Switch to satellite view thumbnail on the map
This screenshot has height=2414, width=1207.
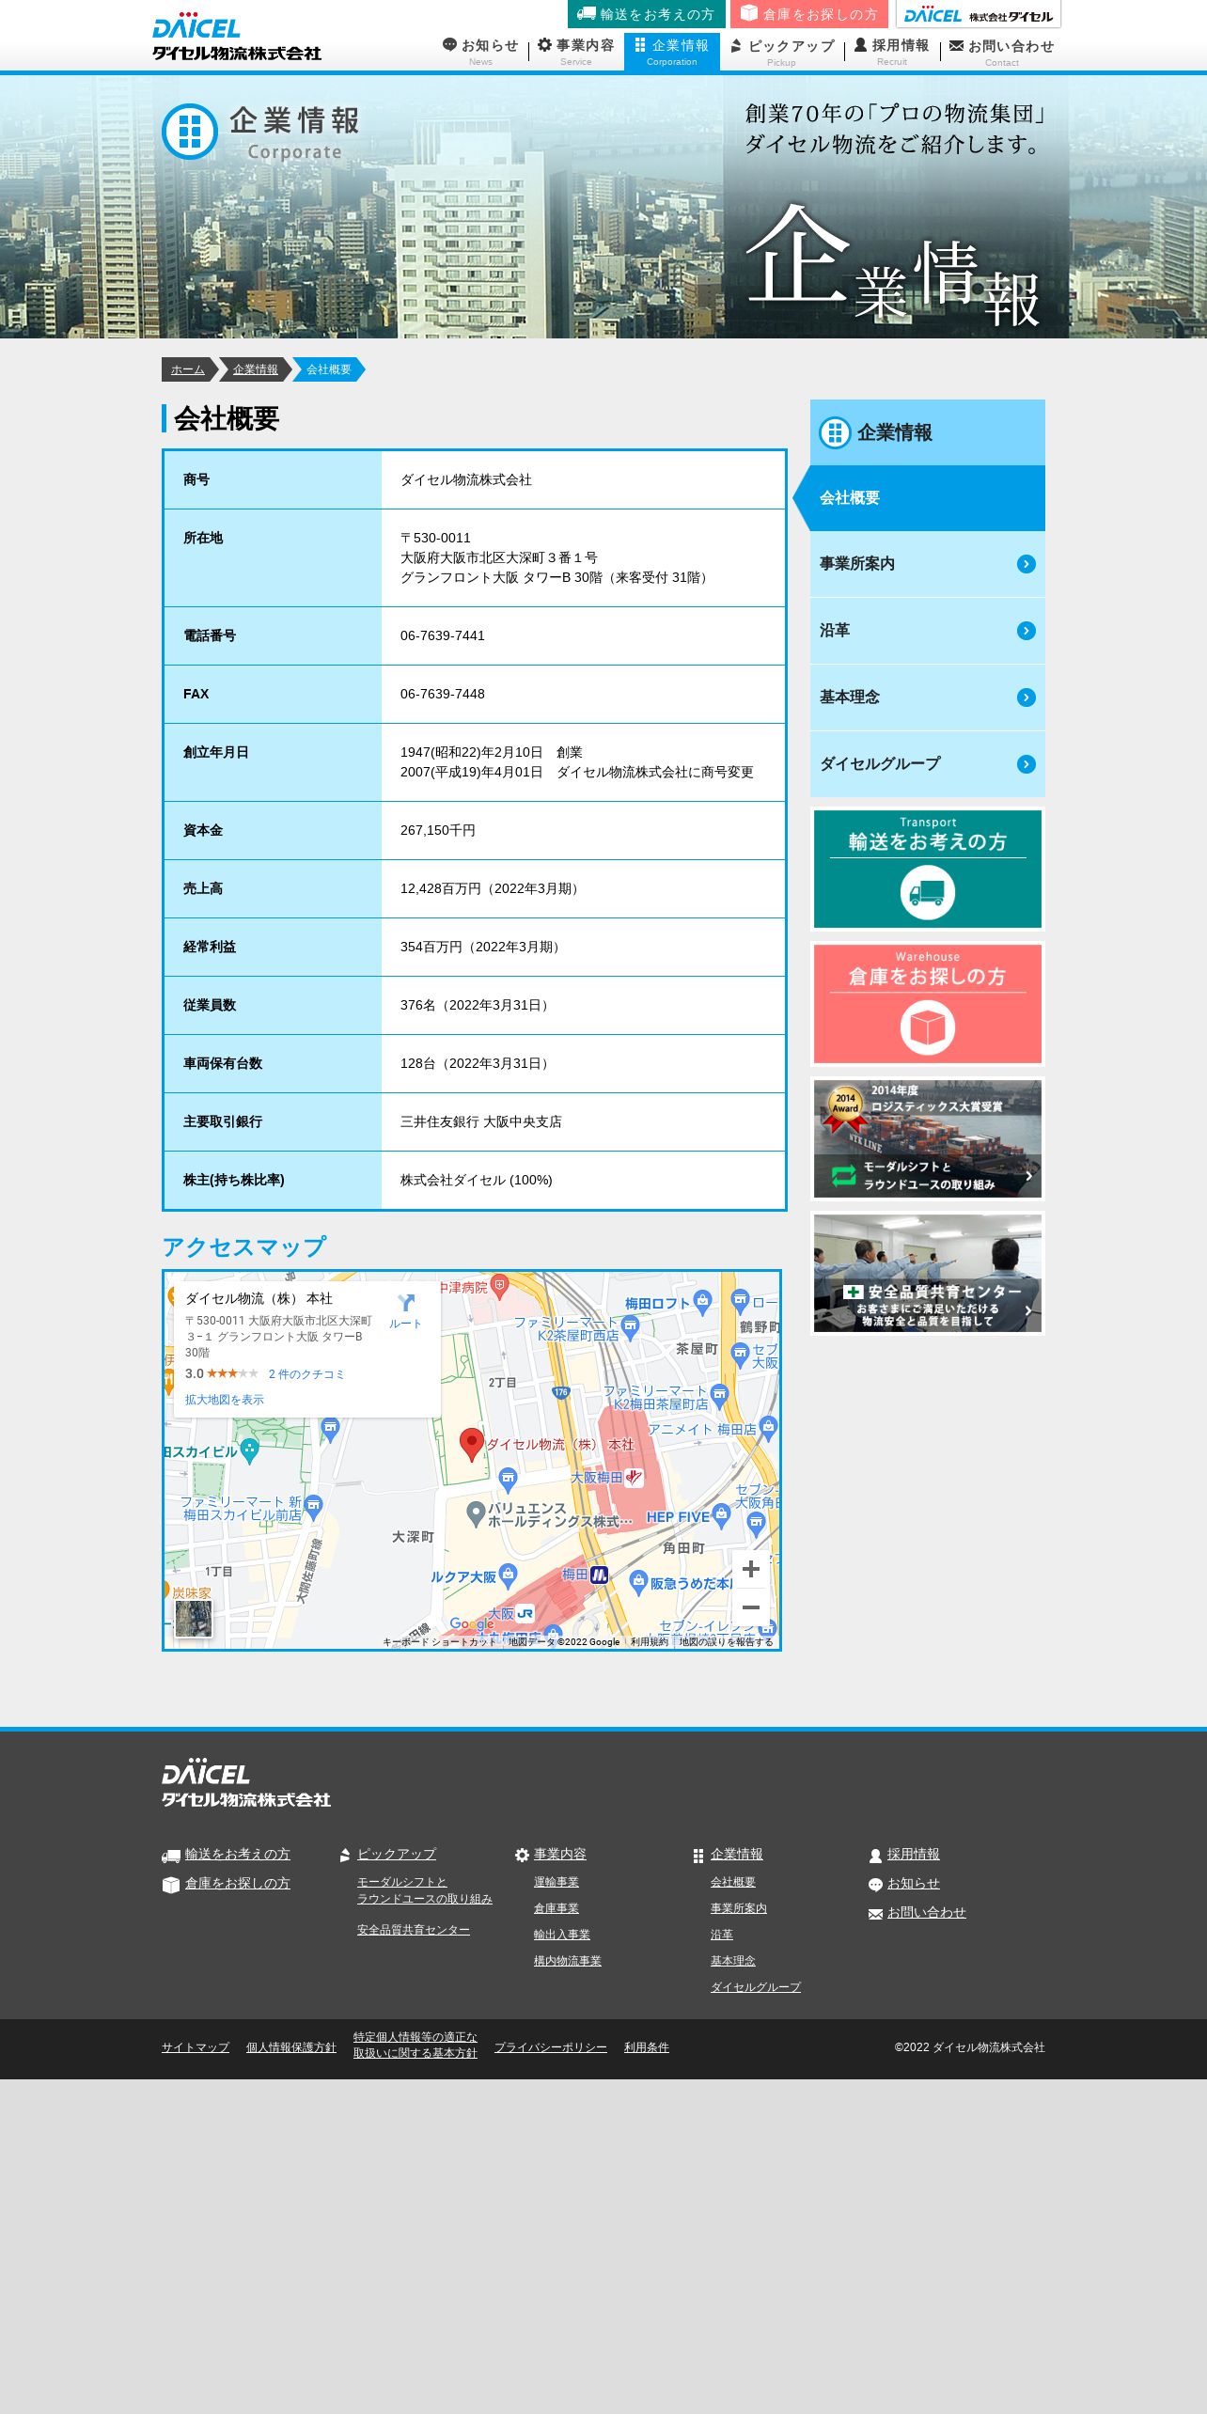point(194,1619)
